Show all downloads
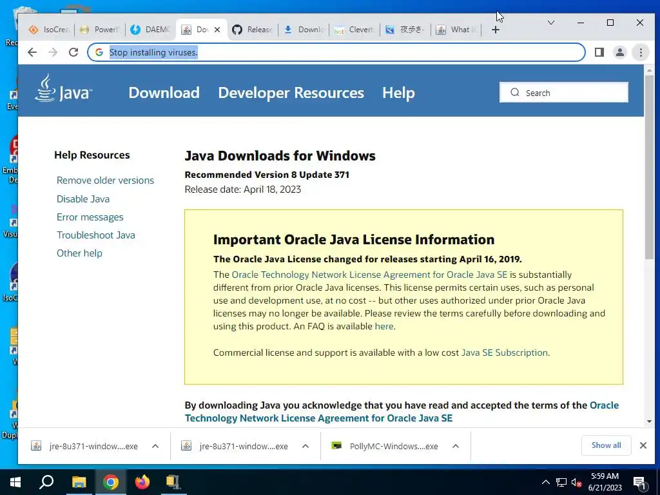 pos(606,445)
